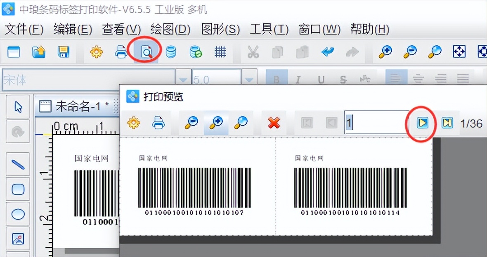Open the 工具(T) menu

click(x=269, y=30)
